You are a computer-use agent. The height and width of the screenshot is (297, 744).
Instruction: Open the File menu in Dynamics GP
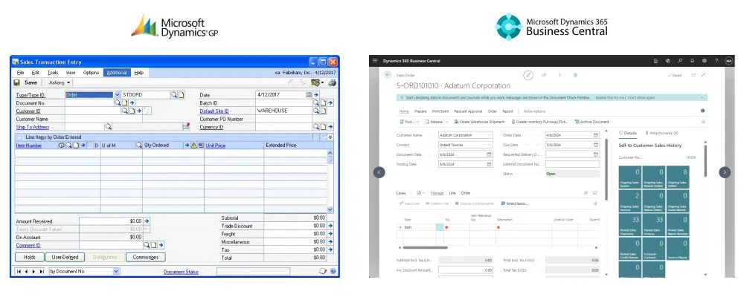20,73
